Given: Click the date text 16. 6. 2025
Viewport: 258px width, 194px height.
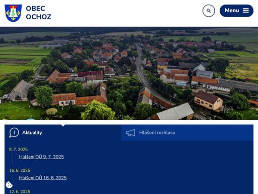Looking at the screenshot, I should (x=20, y=170).
